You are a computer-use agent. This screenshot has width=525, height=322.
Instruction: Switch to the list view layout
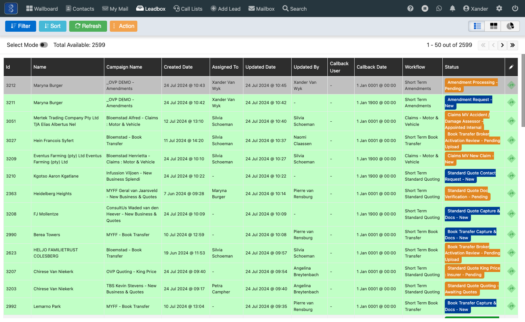[x=477, y=26]
